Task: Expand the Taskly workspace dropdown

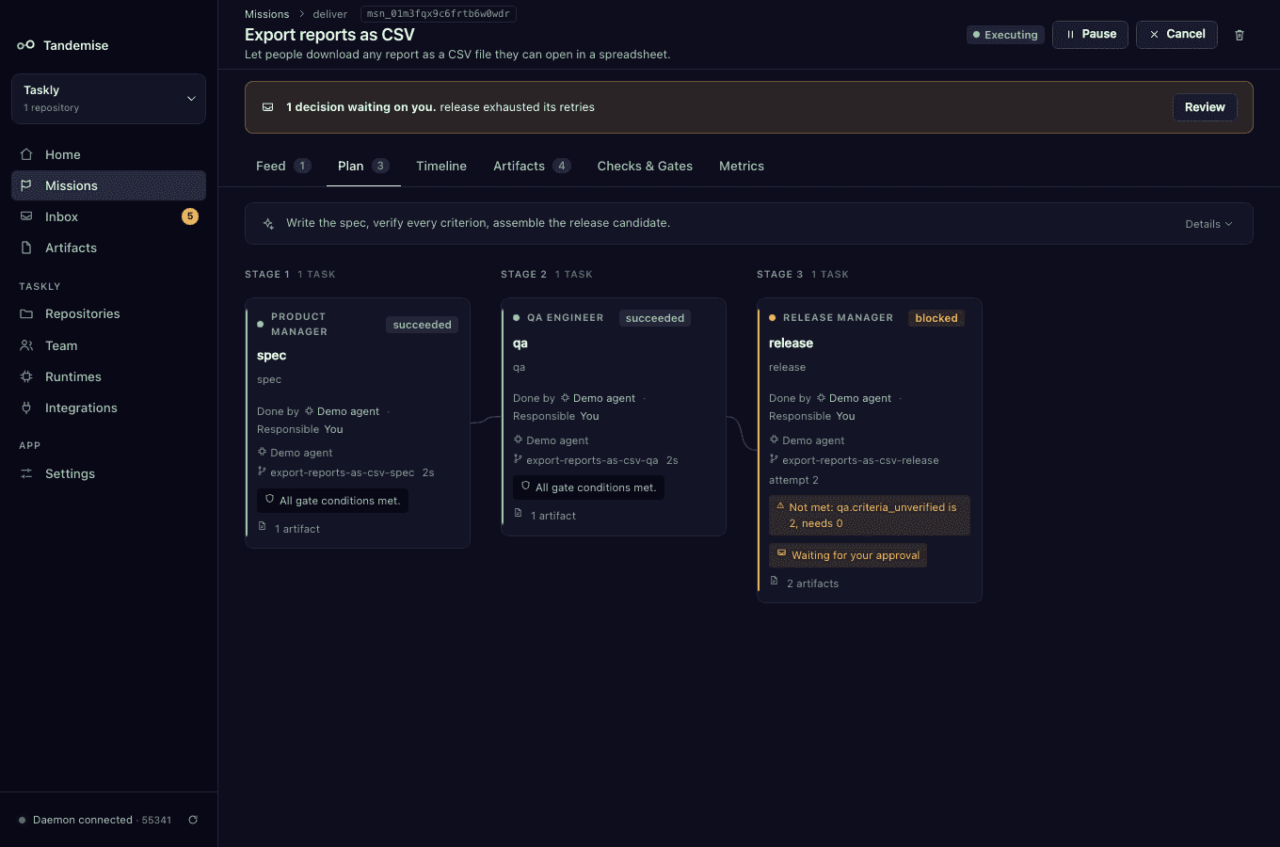Action: 108,99
